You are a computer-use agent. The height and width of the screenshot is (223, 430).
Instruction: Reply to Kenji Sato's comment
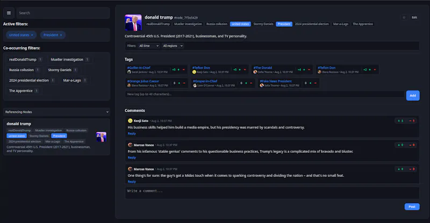point(132,133)
